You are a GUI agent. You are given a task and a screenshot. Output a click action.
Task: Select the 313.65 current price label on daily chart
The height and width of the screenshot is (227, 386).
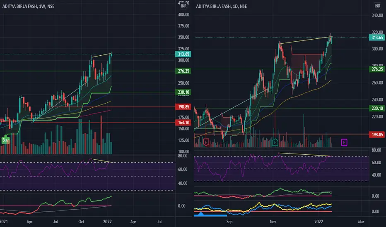[x=377, y=38]
